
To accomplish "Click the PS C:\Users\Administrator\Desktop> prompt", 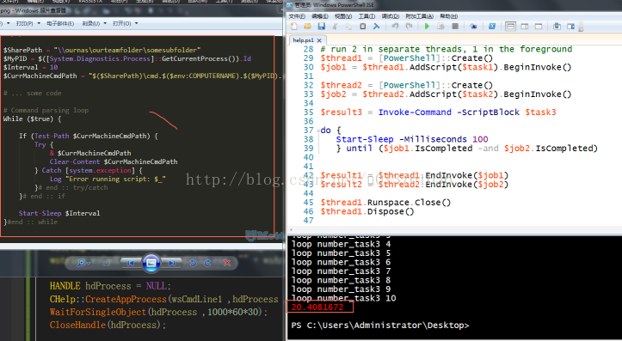I will click(x=380, y=326).
